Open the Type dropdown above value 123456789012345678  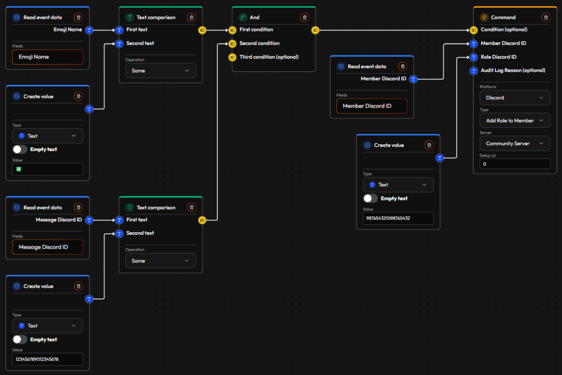coord(48,326)
